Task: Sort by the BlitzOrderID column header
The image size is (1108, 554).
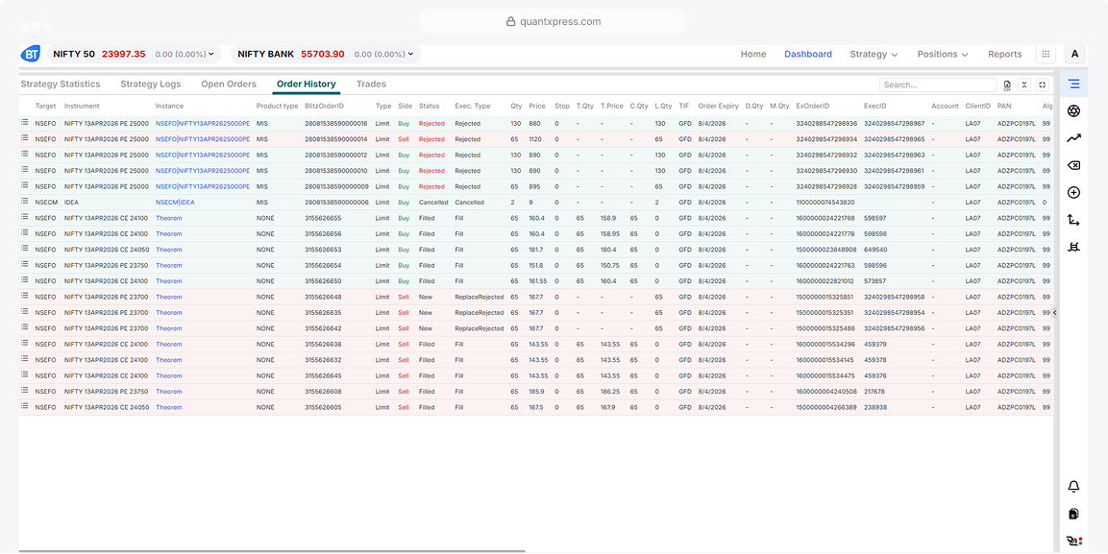Action: pos(325,106)
